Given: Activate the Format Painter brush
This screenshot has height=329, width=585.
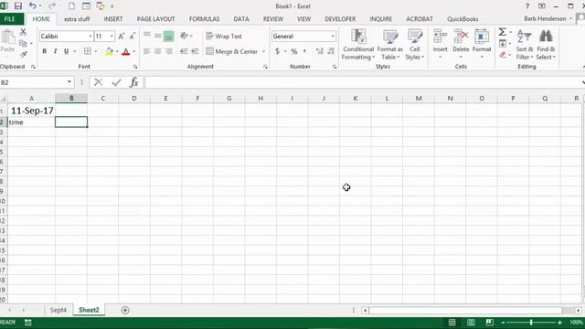Looking at the screenshot, I should 23,55.
